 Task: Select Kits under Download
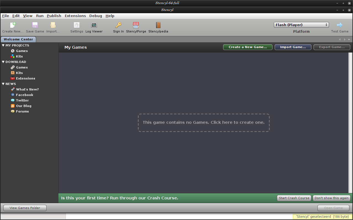click(x=19, y=73)
